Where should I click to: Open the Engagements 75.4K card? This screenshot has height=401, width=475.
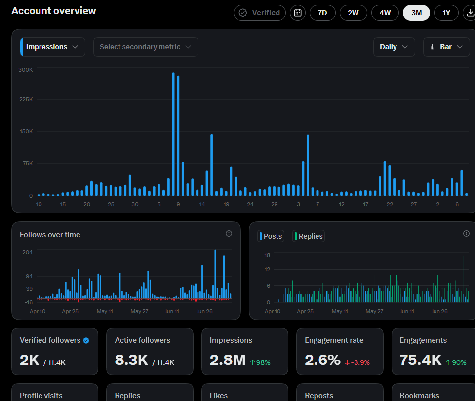click(x=434, y=351)
